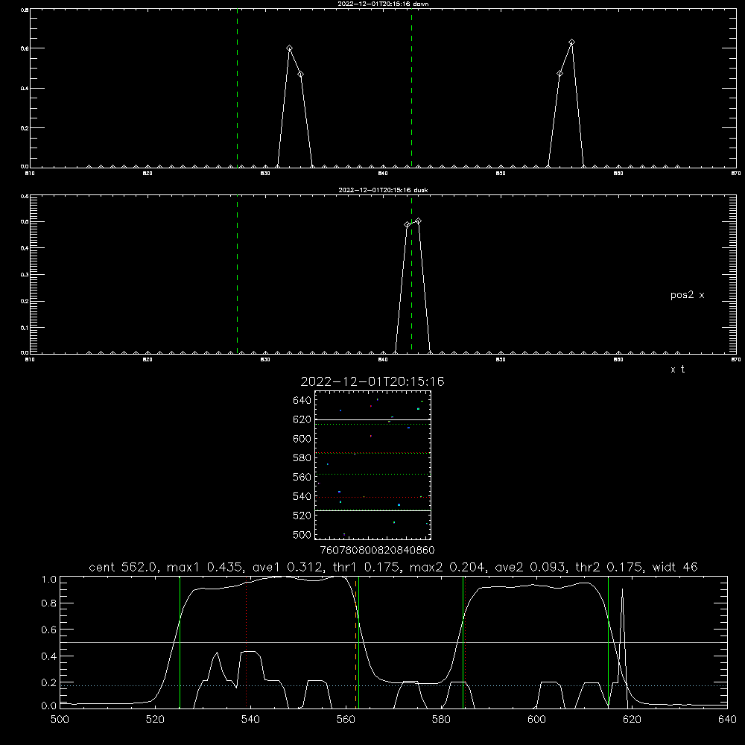Click the crowded x-axis labels under scatter plot
This screenshot has width=745, height=745.
(x=377, y=551)
